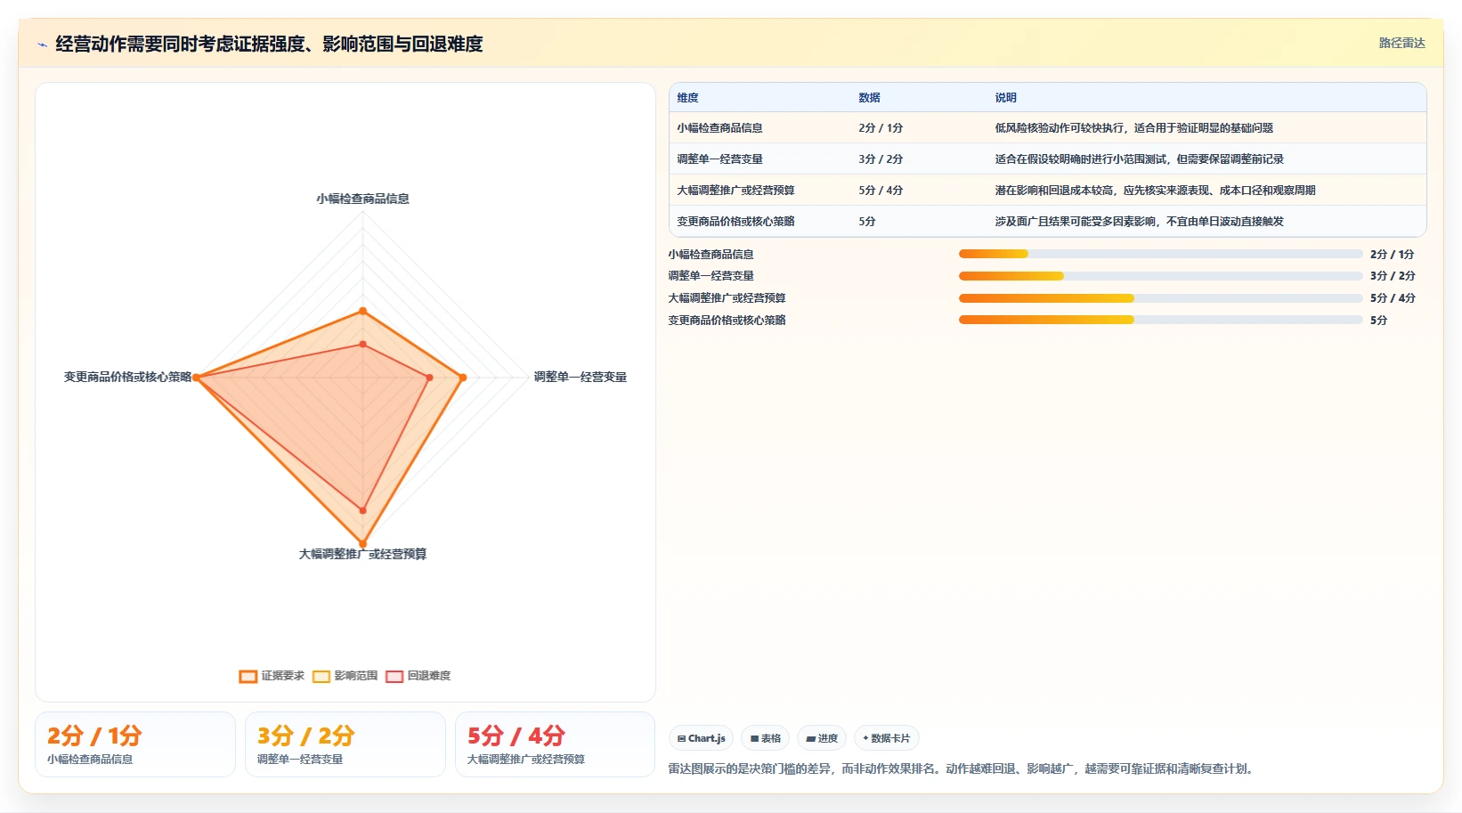Click the progress row label 调整单一经营变量
The height and width of the screenshot is (813, 1462).
coord(711,276)
